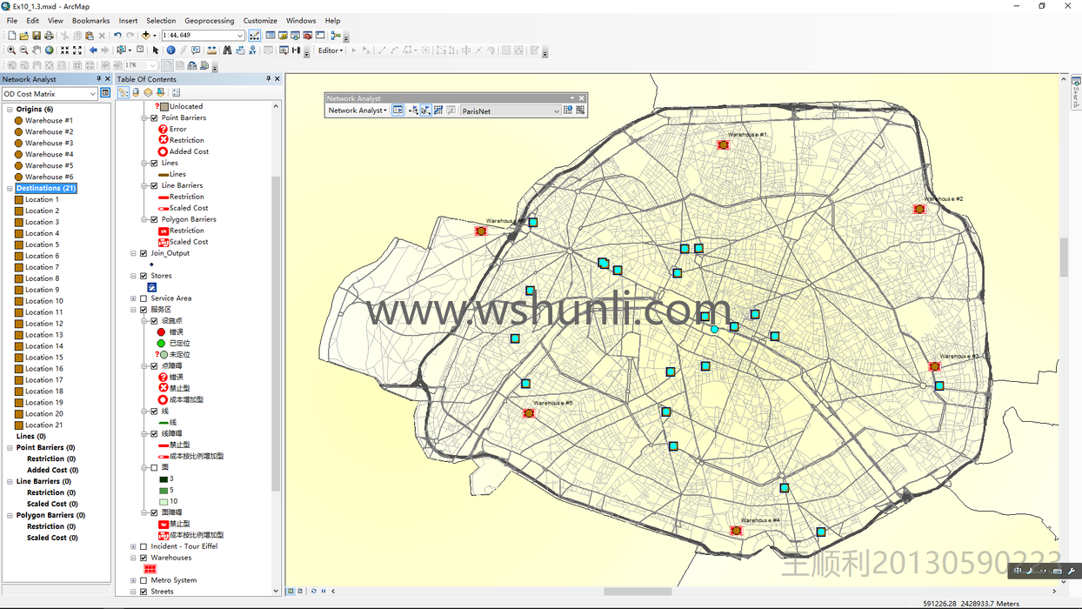1082x609 pixels.
Task: Uncheck the Polygon Barriers layer
Action: [x=155, y=220]
